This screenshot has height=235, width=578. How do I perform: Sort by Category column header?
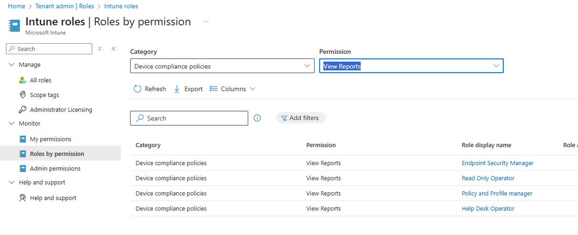(148, 145)
